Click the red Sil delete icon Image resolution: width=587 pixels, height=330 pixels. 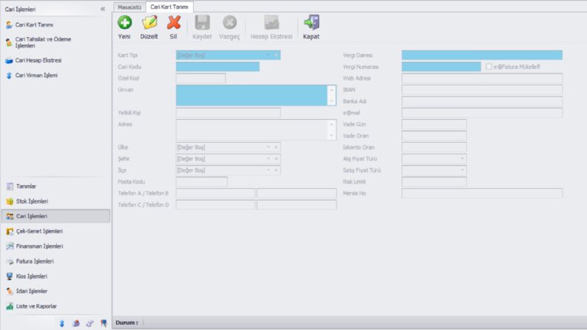173,22
